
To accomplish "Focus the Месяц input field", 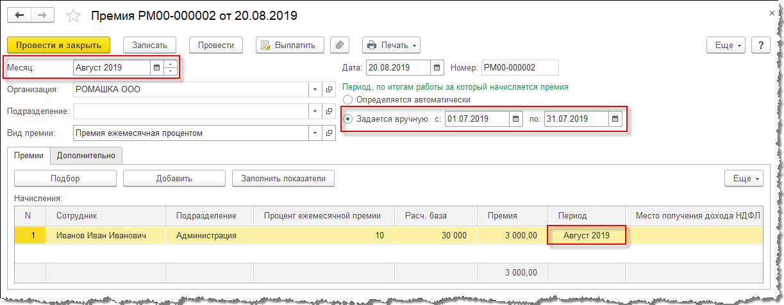I will (x=111, y=67).
